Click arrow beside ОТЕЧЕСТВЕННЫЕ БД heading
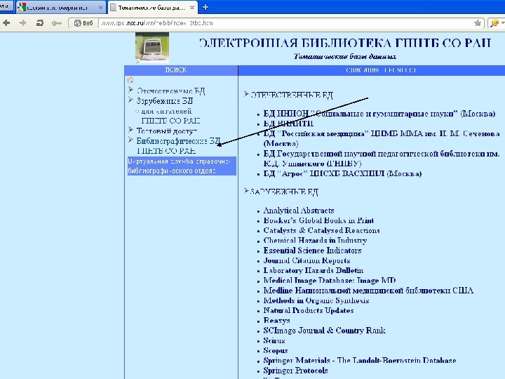The width and height of the screenshot is (505, 379). [x=246, y=94]
